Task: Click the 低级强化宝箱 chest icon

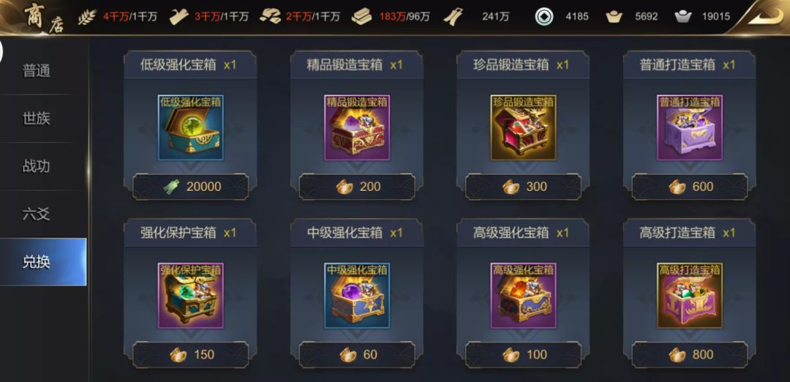Action: (x=190, y=127)
